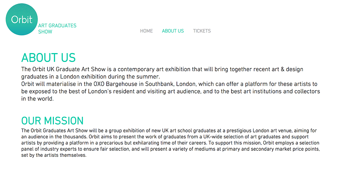Click the line 'graduates in a London exhibition during the summer'
Viewport: 340px width, 173px height.
coord(90,77)
